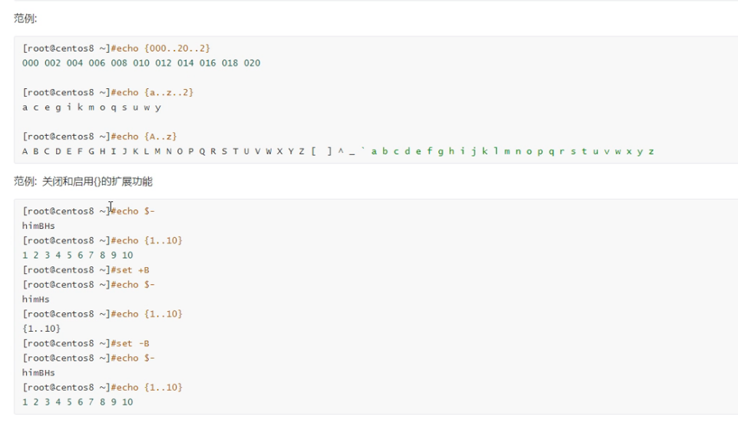Click the second echo $- command line
The width and height of the screenshot is (738, 423).
click(x=88, y=285)
